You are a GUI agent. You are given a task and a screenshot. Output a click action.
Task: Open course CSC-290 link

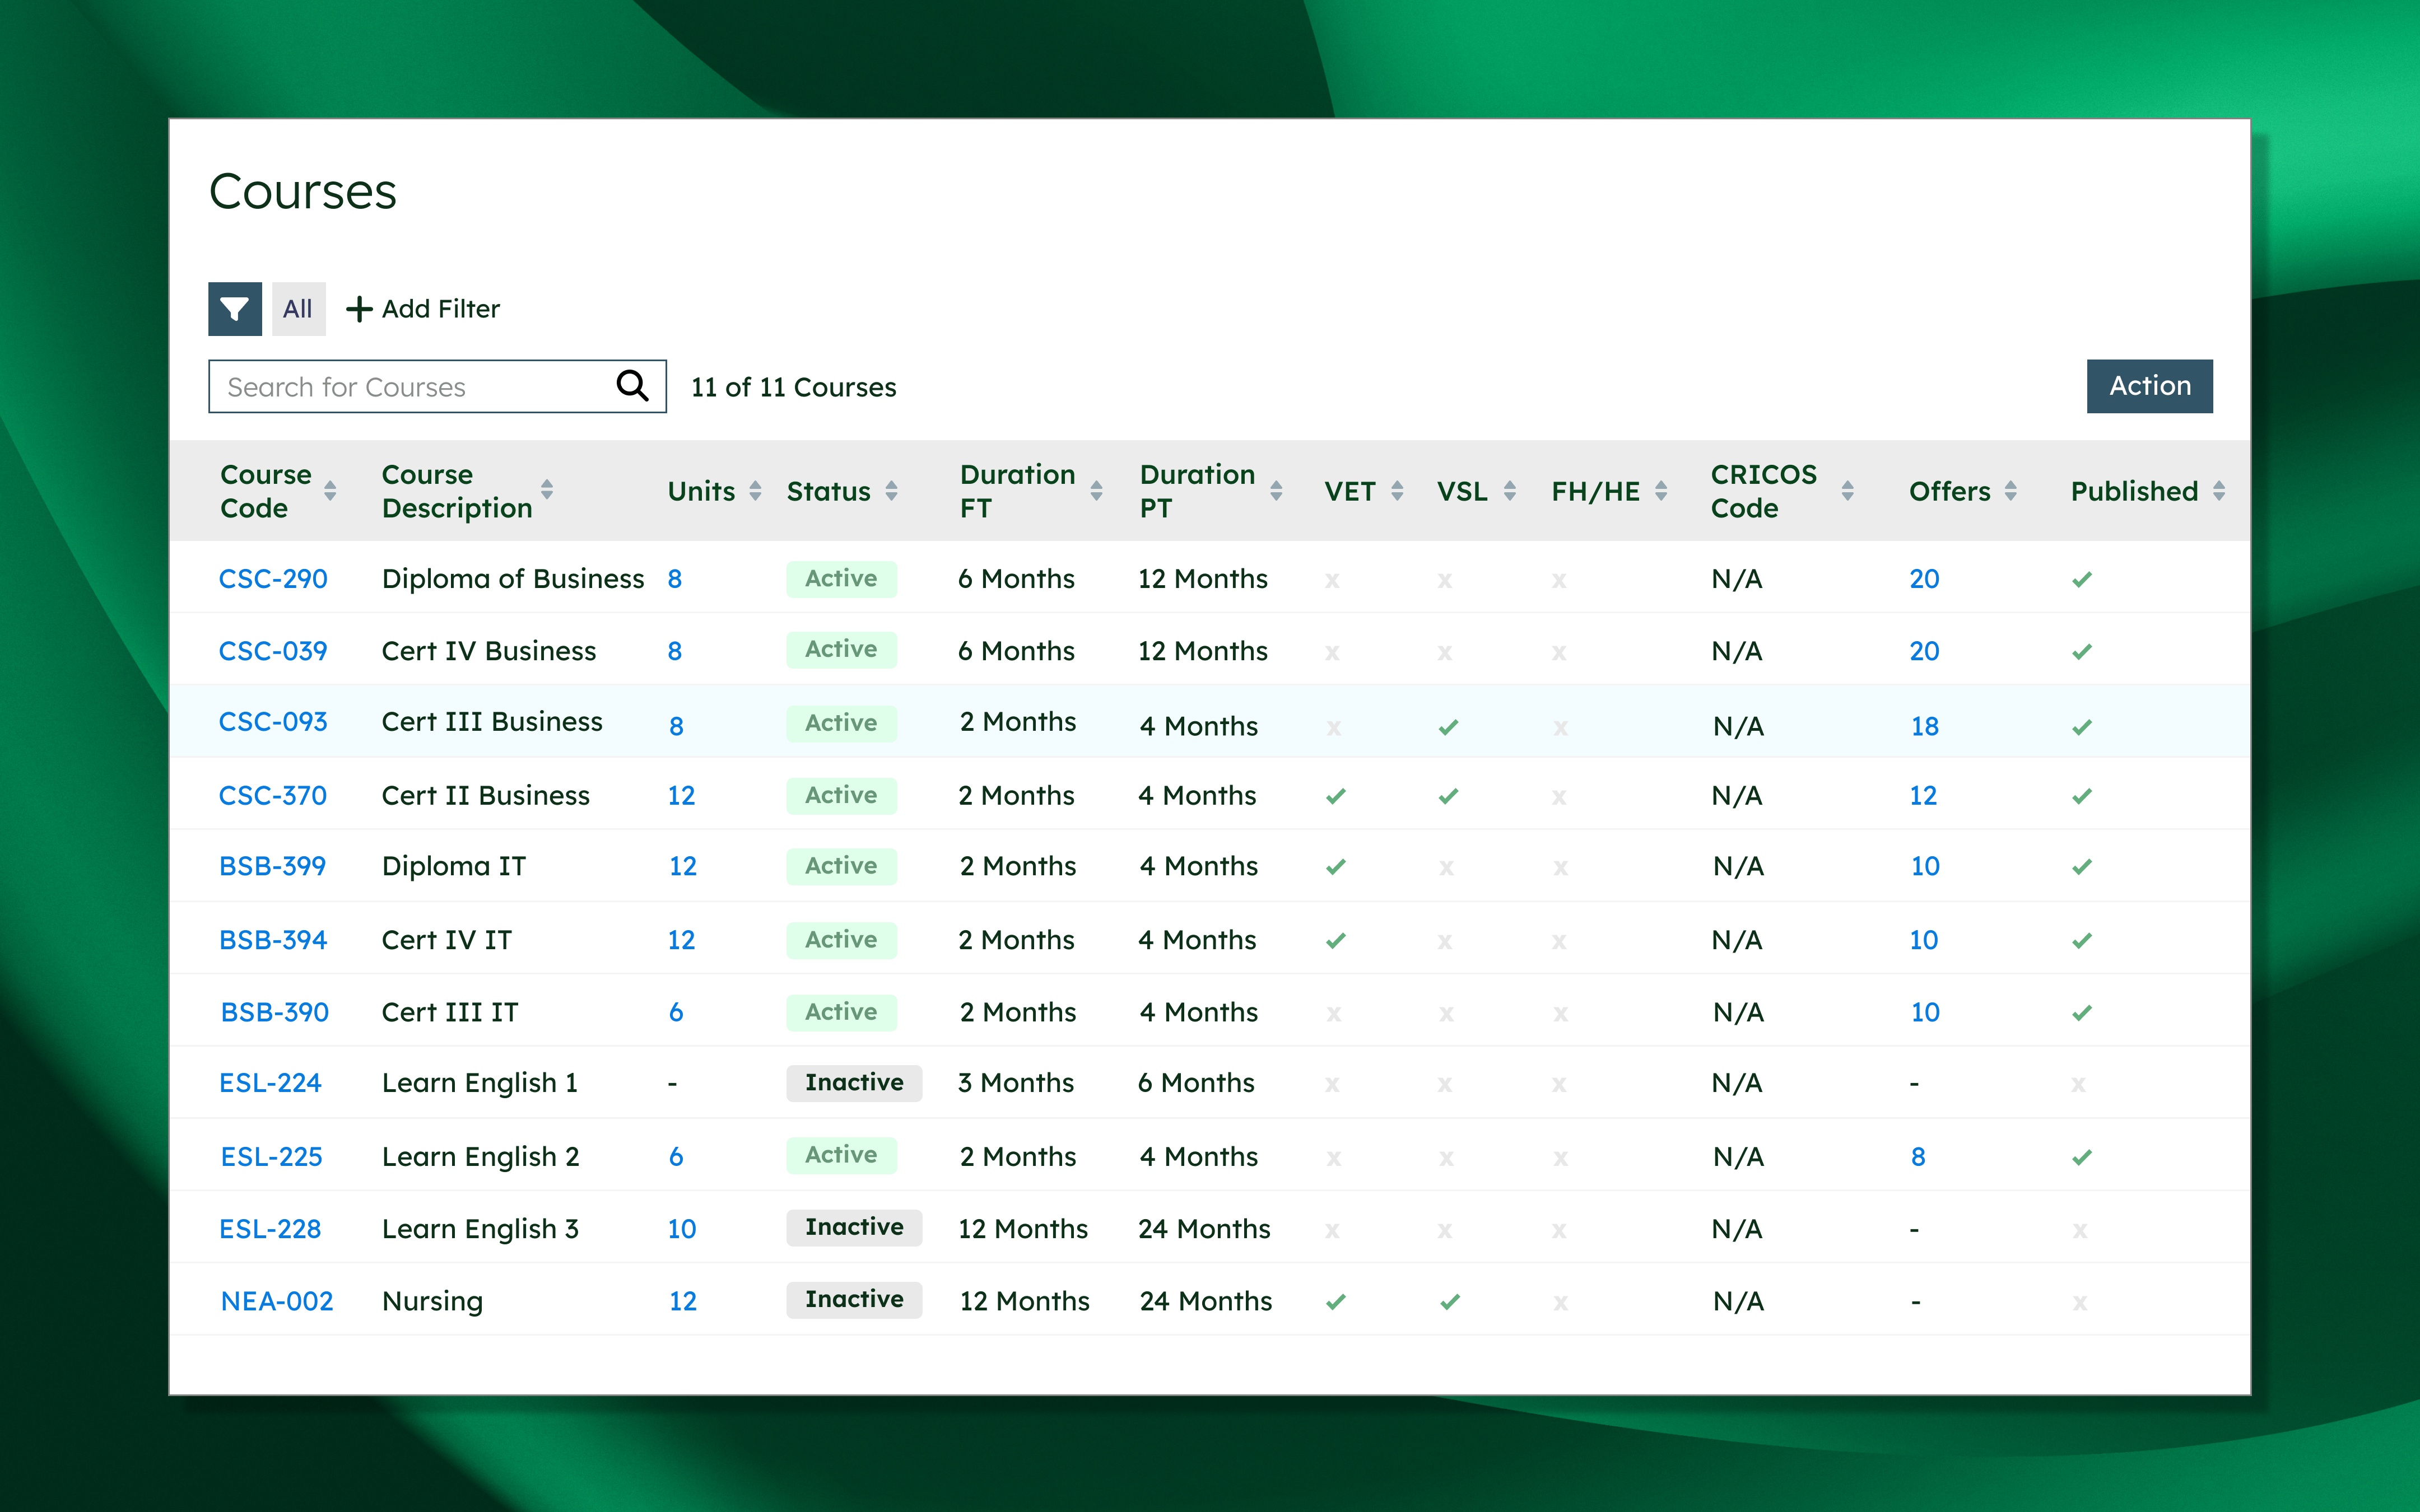(273, 579)
